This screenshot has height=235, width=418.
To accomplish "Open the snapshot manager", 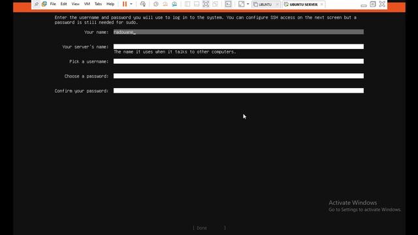I will pyautogui.click(x=174, y=4).
